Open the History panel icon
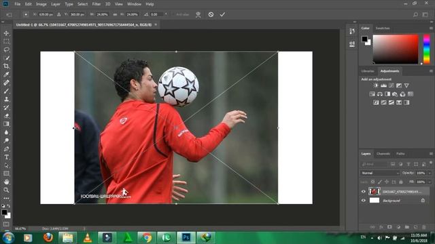Image resolution: width=435 pixels, height=244 pixels. tap(352, 31)
